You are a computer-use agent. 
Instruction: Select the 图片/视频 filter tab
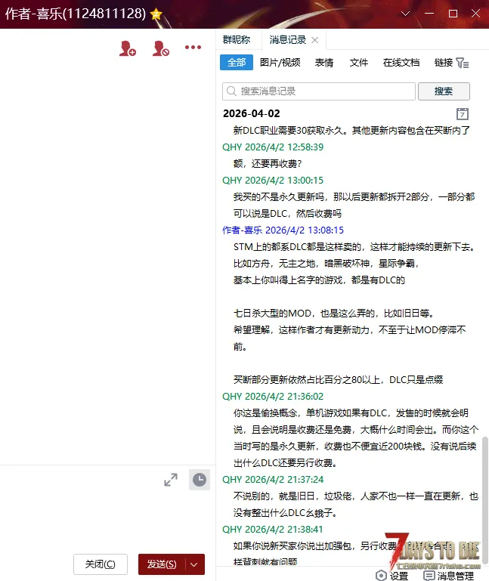(x=280, y=63)
